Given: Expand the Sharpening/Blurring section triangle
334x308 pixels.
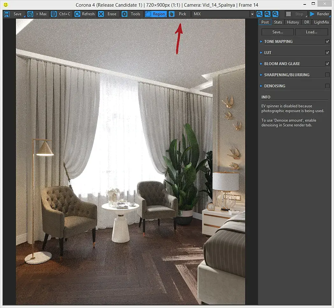Looking at the screenshot, I should pyautogui.click(x=261, y=75).
